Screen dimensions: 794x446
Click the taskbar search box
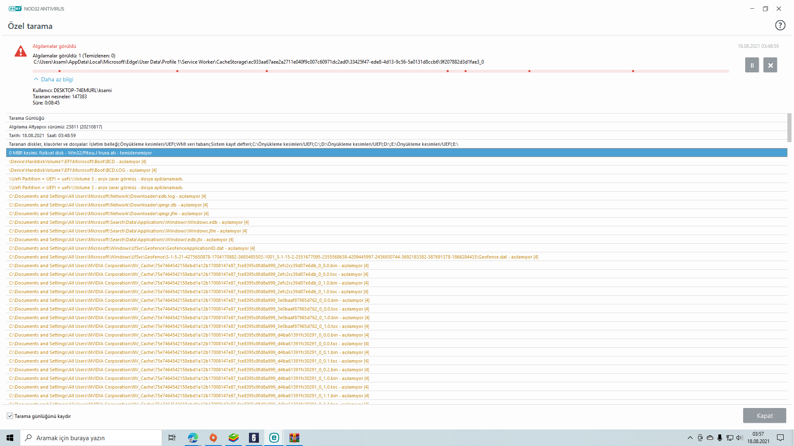pyautogui.click(x=91, y=438)
